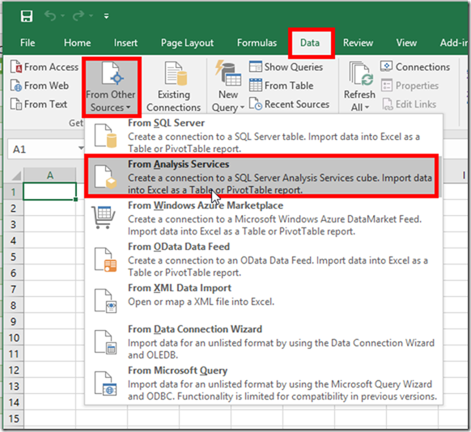The image size is (471, 432).
Task: Click the Properties button
Action: [409, 86]
